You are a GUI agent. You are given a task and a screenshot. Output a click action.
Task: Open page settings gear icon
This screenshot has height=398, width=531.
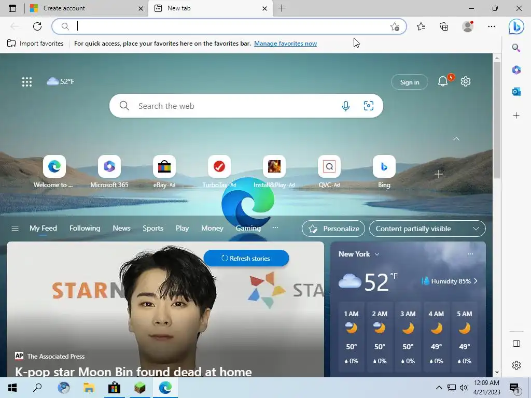tap(466, 81)
